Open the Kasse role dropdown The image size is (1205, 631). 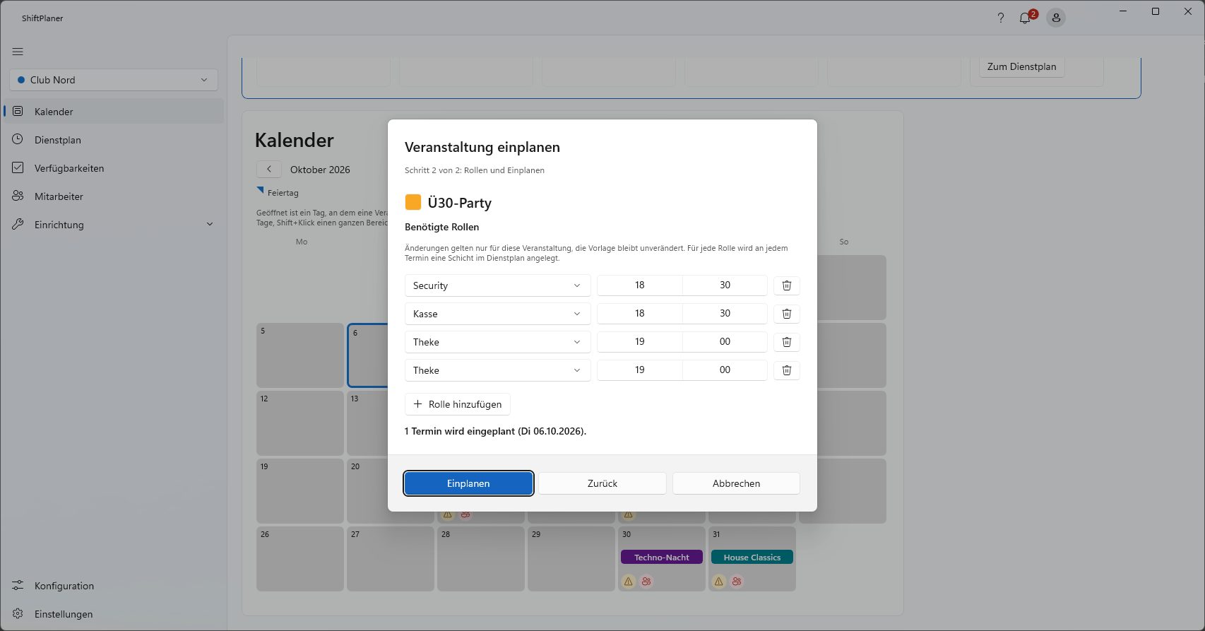click(x=498, y=314)
